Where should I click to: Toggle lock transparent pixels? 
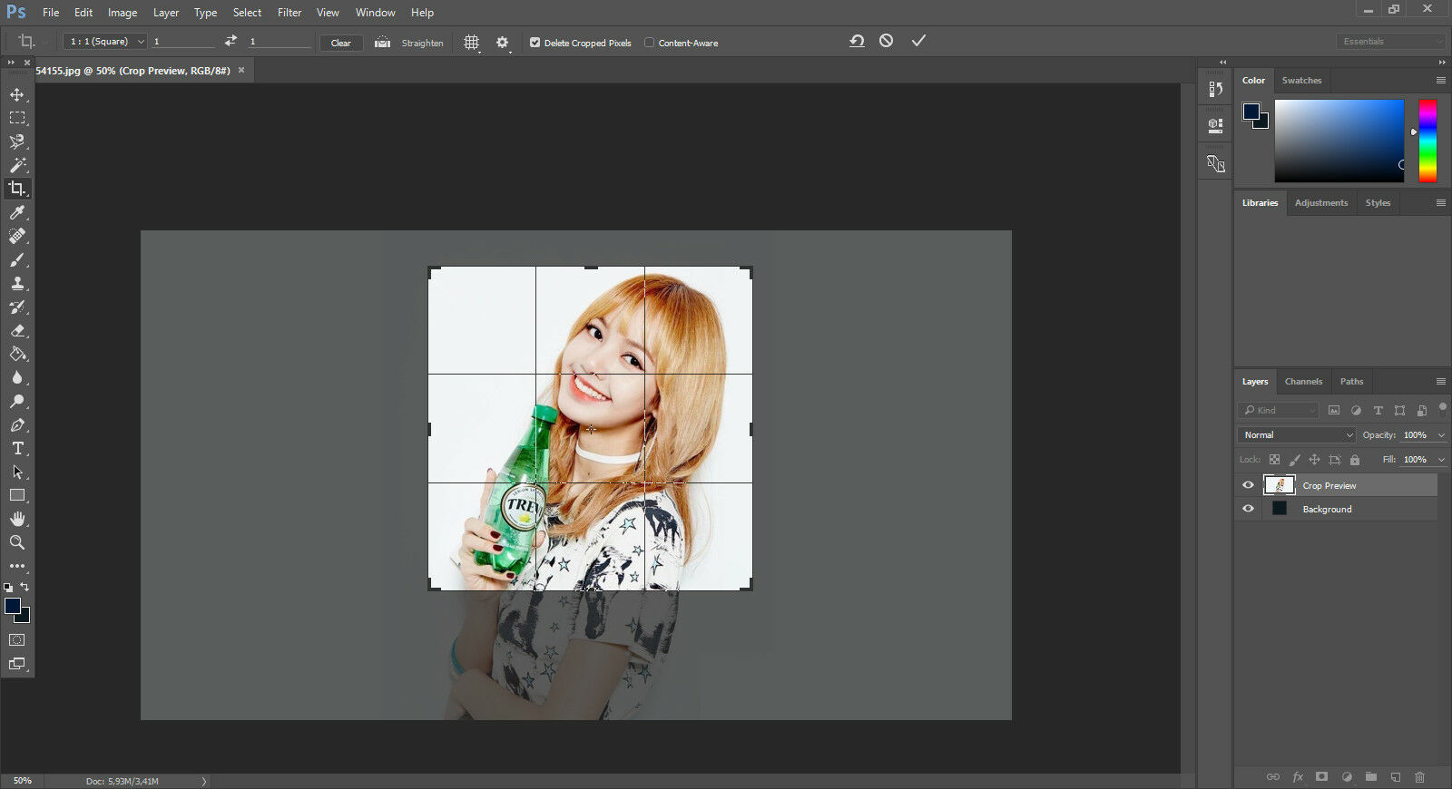[x=1274, y=460]
